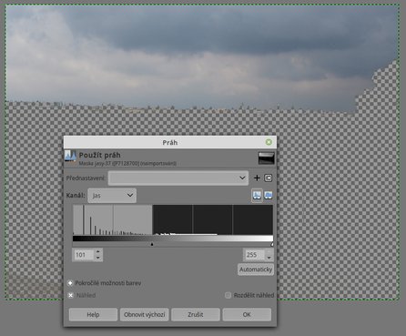Expand Pokročilé možnosti barev section
406x336 pixels.
tap(70, 283)
